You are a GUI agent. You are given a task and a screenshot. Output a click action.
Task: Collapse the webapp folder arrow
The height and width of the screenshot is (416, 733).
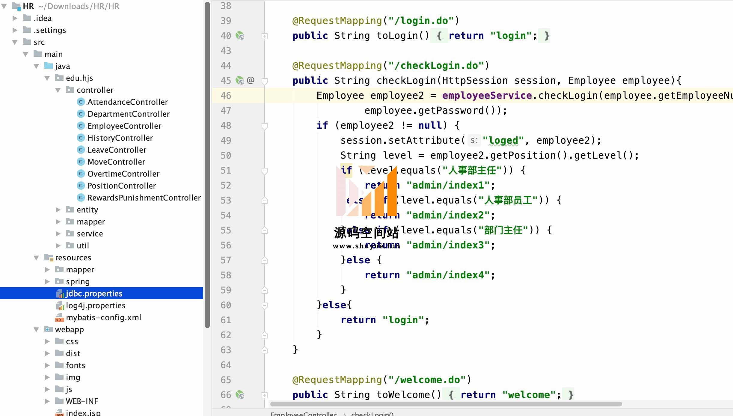[36, 330]
